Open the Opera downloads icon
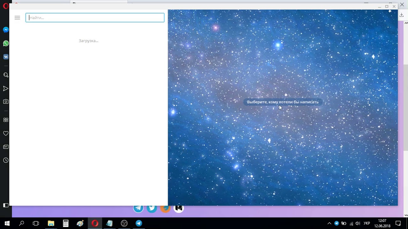Image resolution: width=408 pixels, height=229 pixels. click(402, 15)
